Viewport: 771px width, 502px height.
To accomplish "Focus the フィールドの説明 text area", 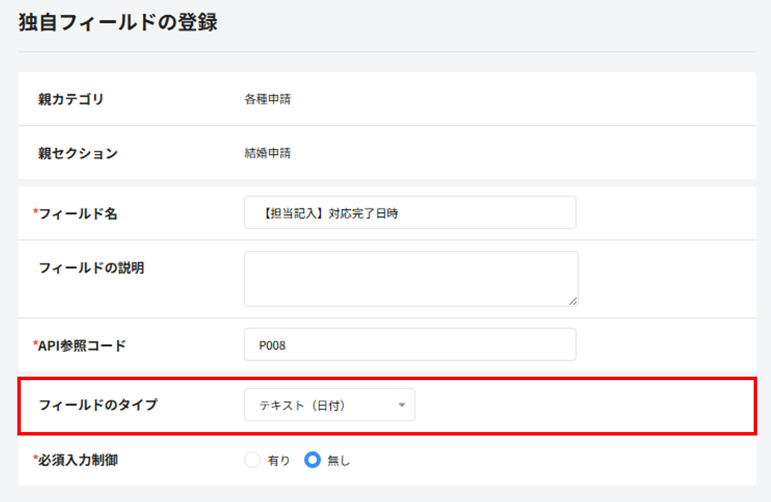I will pos(410,278).
